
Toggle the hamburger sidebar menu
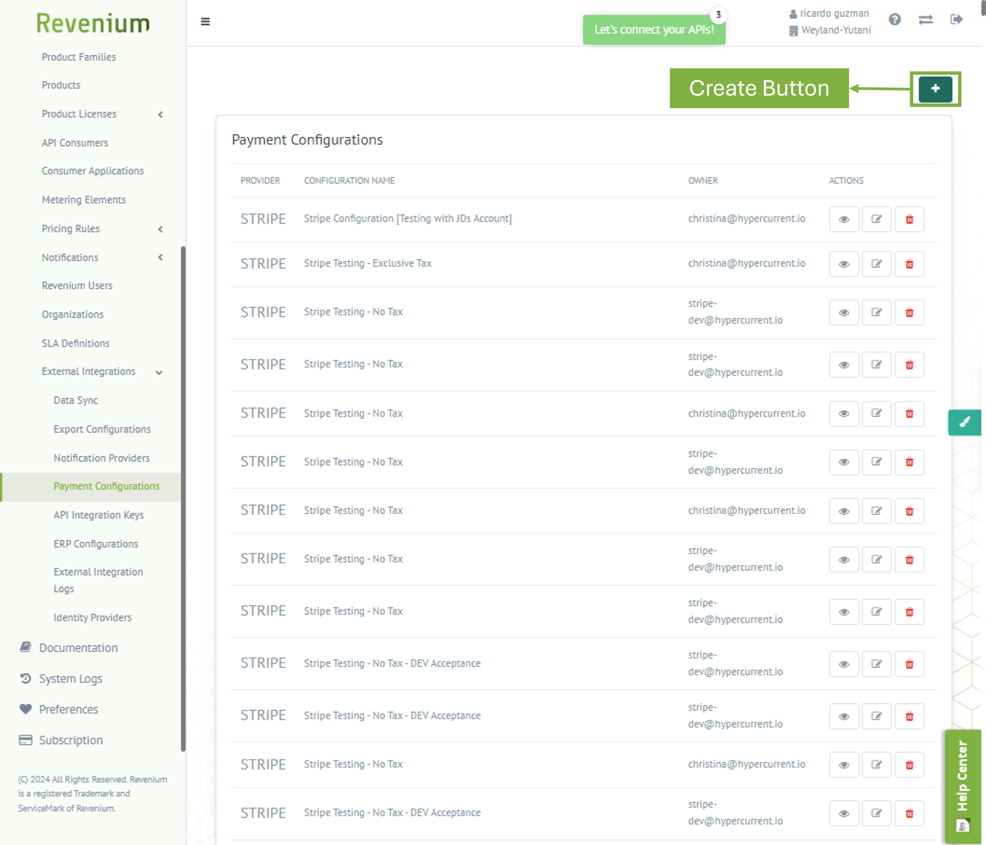[x=205, y=22]
